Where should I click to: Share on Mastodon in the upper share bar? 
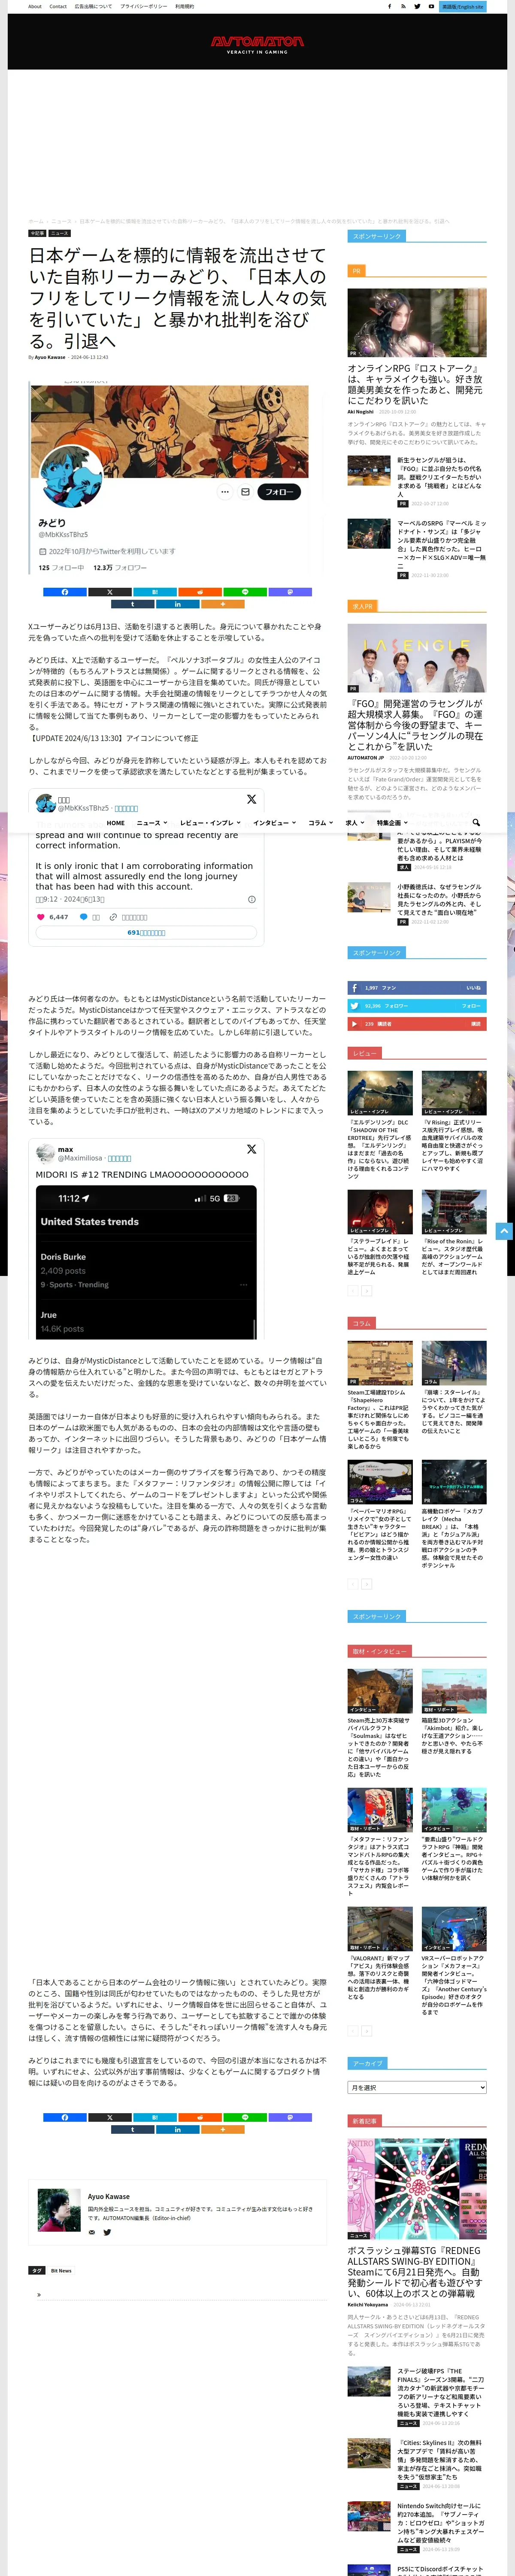click(x=290, y=592)
